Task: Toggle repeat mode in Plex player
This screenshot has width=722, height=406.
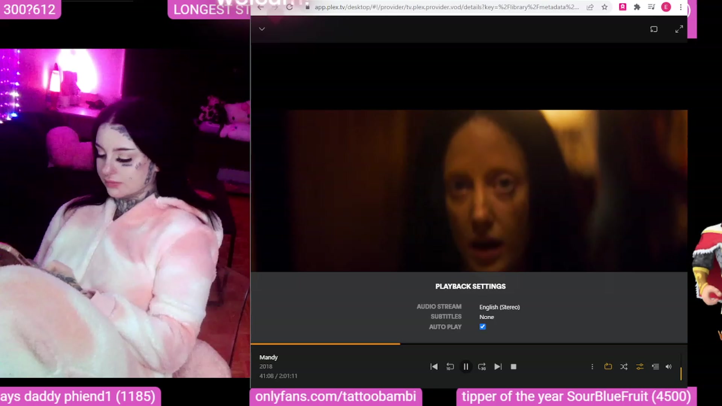Action: coord(608,367)
